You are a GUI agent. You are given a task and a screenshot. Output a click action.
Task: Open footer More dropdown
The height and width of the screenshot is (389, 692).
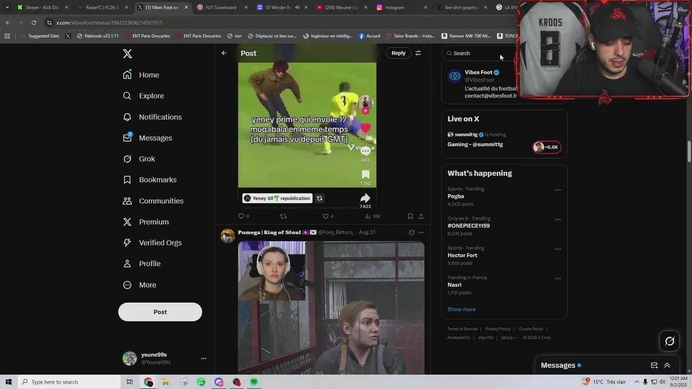click(x=509, y=338)
